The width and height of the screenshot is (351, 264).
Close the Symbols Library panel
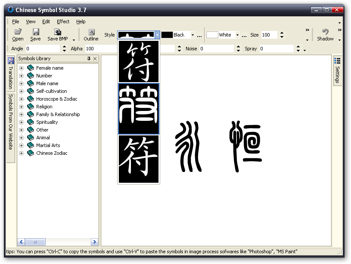pyautogui.click(x=95, y=58)
